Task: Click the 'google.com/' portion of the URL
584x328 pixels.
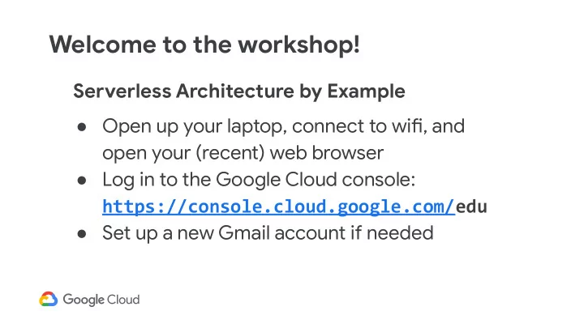Action: point(397,207)
